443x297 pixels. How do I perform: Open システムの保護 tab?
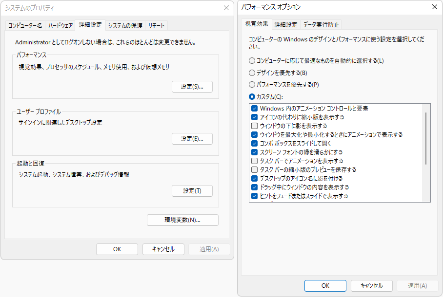[125, 26]
